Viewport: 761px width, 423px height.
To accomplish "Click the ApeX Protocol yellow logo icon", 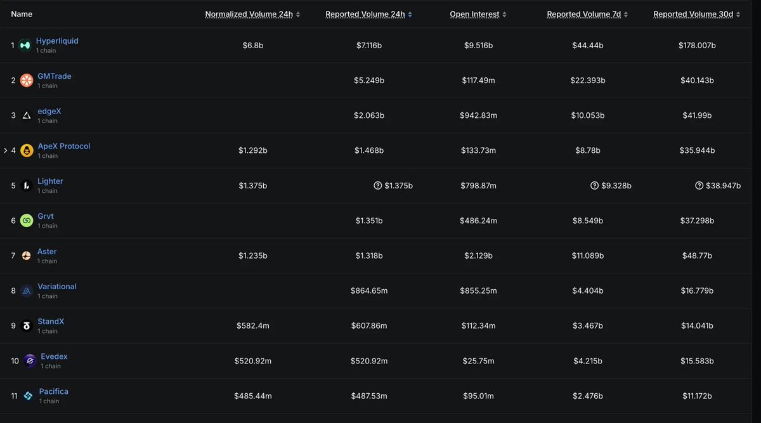I will pos(27,150).
